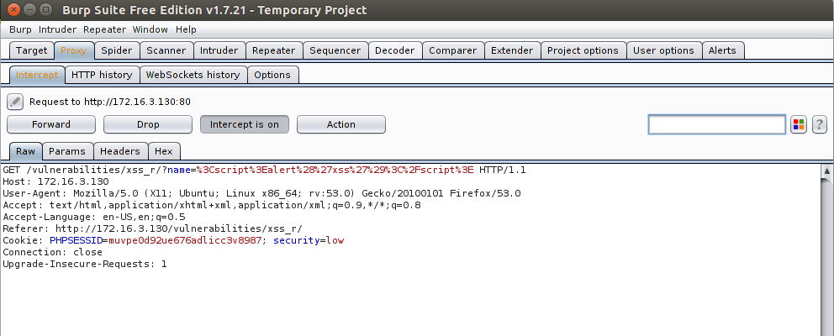Click the security=low cookie text
This screenshot has height=336, width=834.
[309, 240]
